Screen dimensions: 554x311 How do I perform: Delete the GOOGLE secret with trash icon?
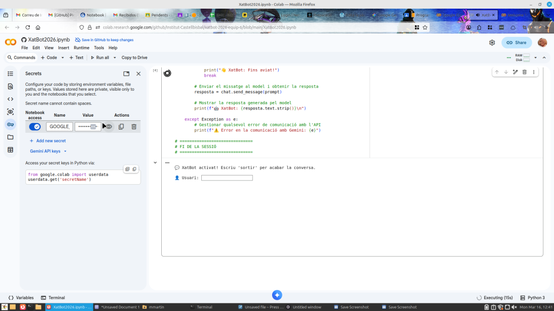[x=134, y=127]
